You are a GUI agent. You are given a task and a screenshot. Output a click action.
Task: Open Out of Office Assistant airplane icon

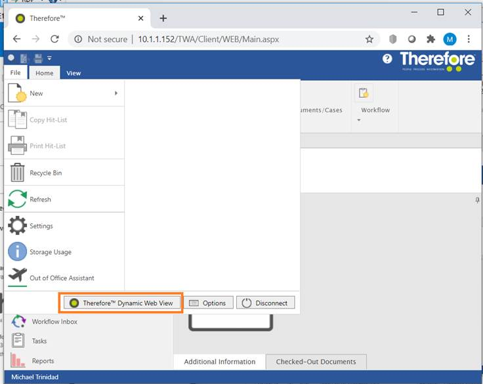click(18, 276)
